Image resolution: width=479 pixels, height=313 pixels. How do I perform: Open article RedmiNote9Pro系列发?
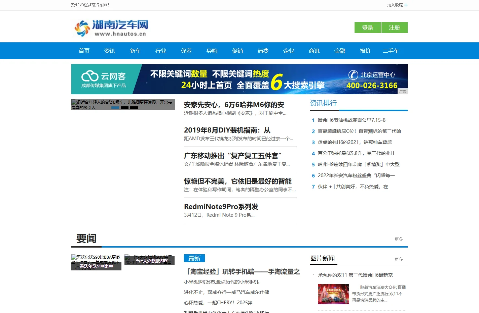click(x=221, y=207)
